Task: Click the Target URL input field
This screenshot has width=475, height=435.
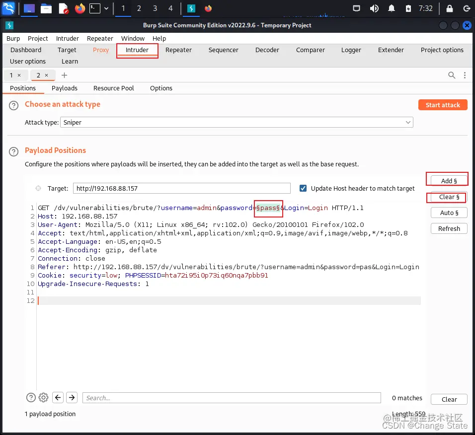Action: 181,188
